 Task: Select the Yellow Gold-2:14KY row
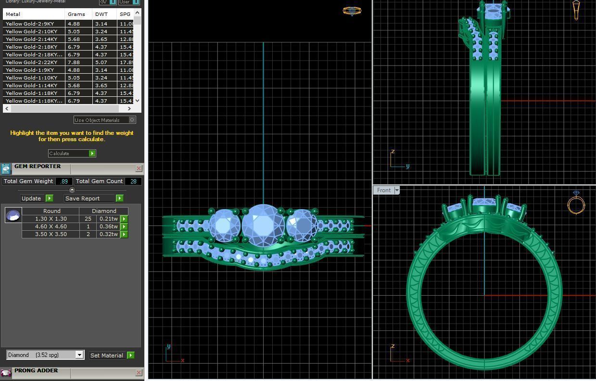pyautogui.click(x=68, y=39)
